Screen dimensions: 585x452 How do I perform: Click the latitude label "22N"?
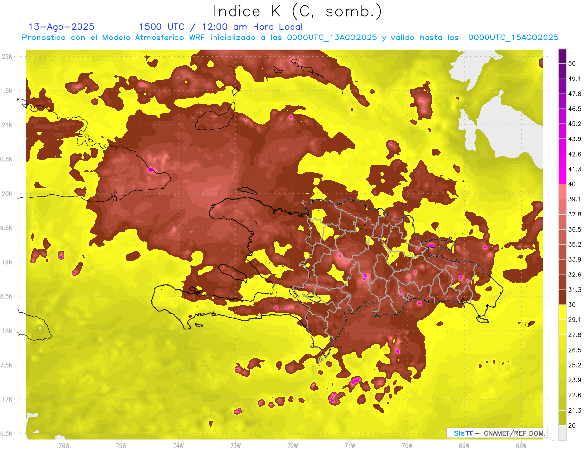pos(7,56)
